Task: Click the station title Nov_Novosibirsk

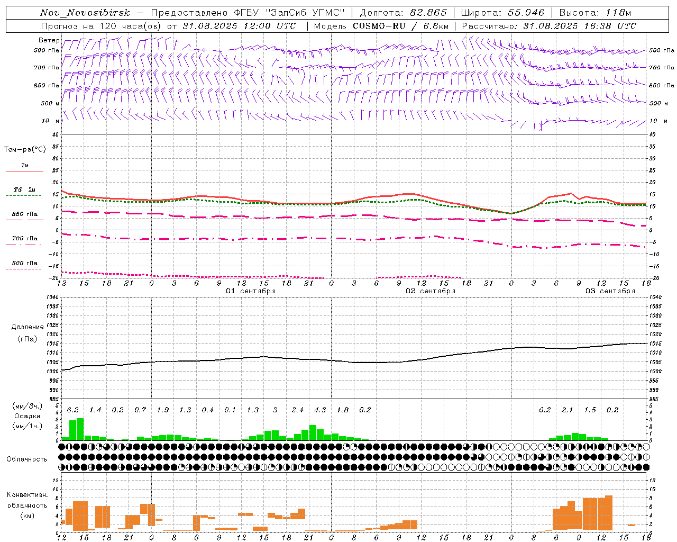Action: click(x=85, y=13)
